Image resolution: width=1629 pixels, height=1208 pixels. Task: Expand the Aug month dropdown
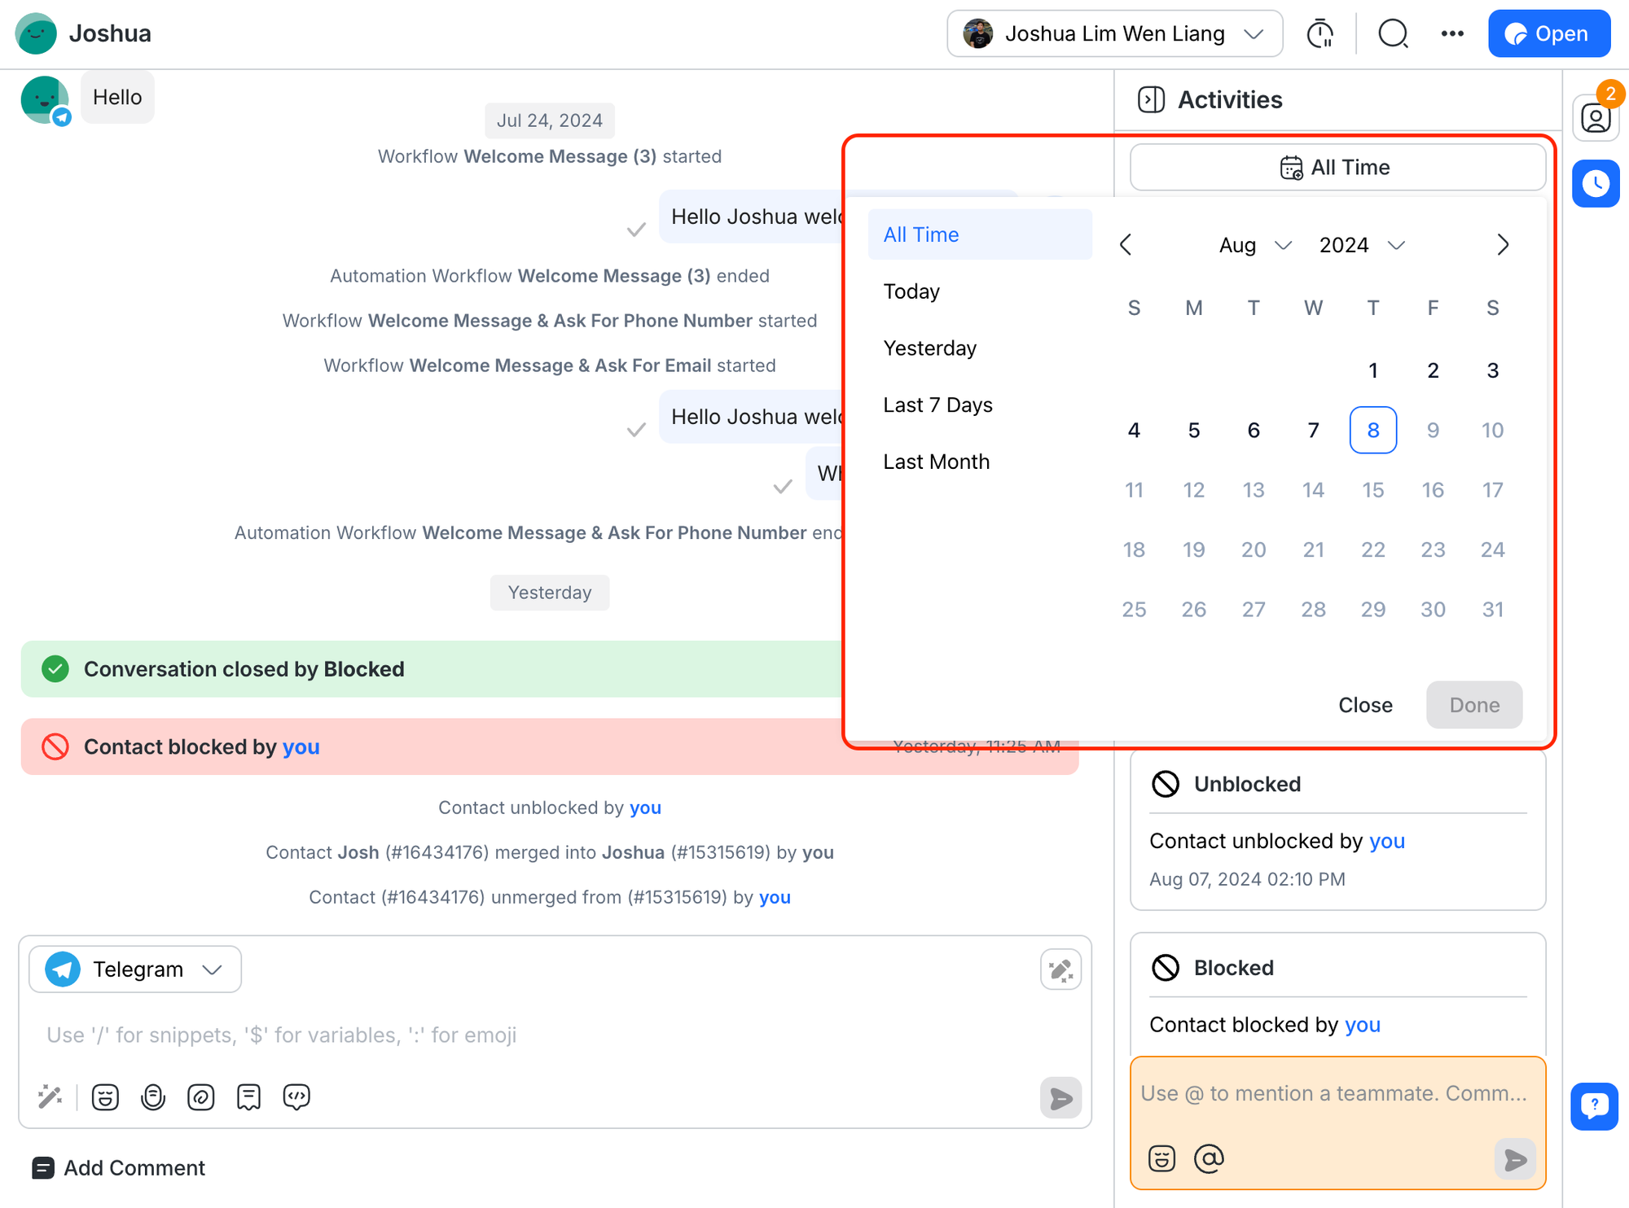pos(1255,245)
